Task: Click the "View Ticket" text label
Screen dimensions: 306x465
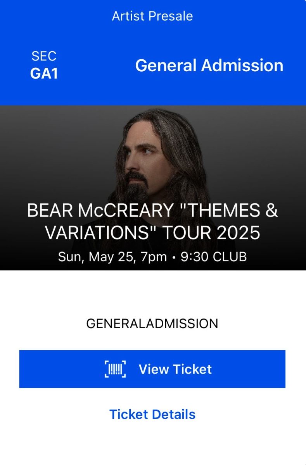Action: [x=175, y=369]
